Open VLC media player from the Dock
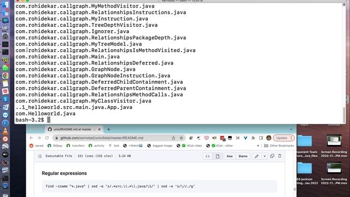 click(5, 131)
